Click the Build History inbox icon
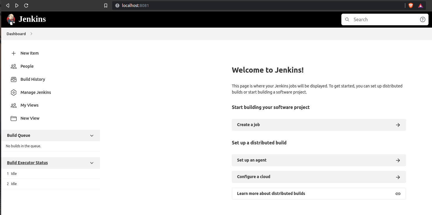The height and width of the screenshot is (215, 432). (x=14, y=79)
